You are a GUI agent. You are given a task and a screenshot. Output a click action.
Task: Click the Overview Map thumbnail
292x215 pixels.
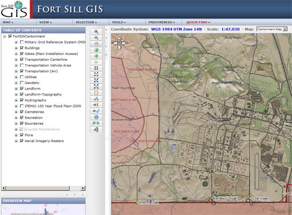coord(43,209)
